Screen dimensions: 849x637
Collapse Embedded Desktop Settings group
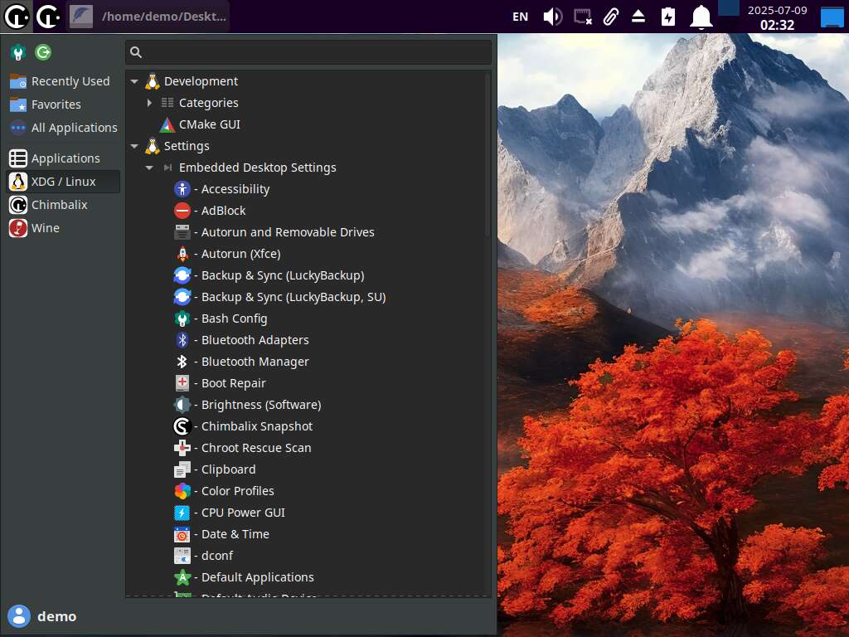(149, 168)
